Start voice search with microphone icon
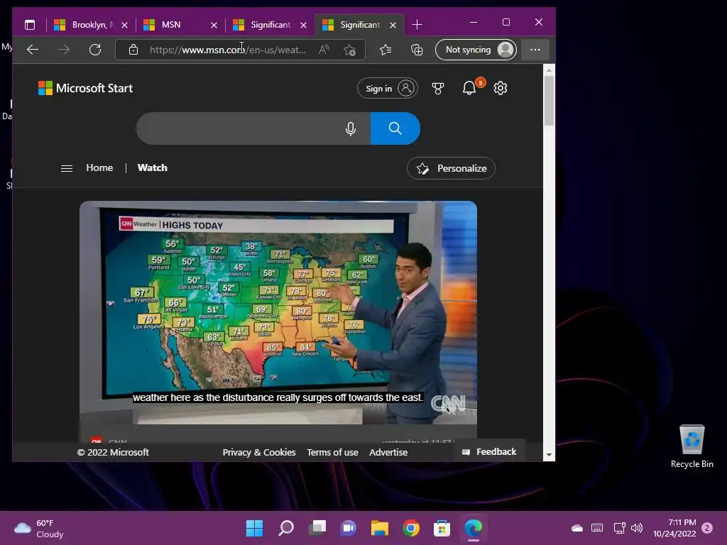727x545 pixels. coord(351,128)
